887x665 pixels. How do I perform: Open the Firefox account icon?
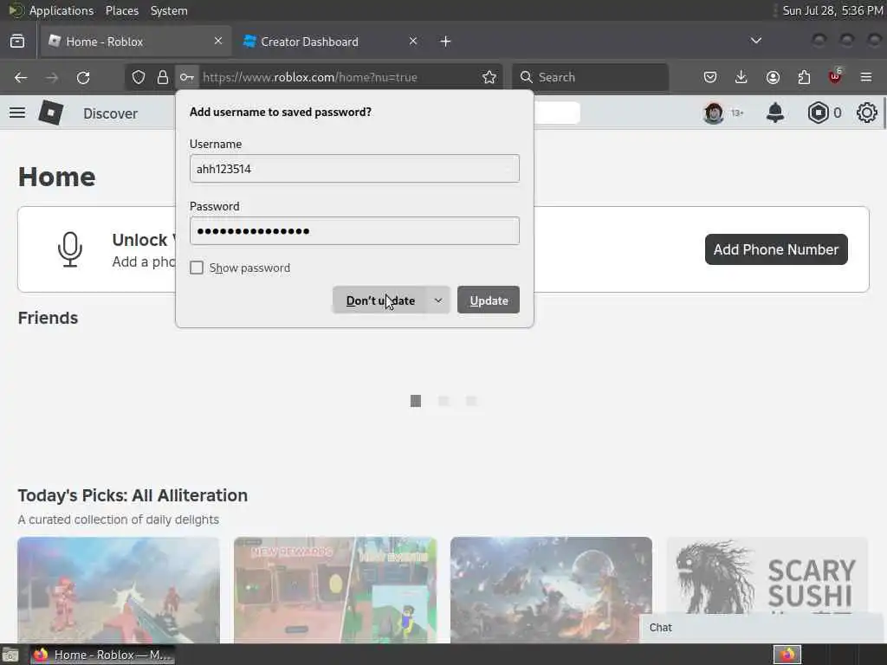[773, 77]
